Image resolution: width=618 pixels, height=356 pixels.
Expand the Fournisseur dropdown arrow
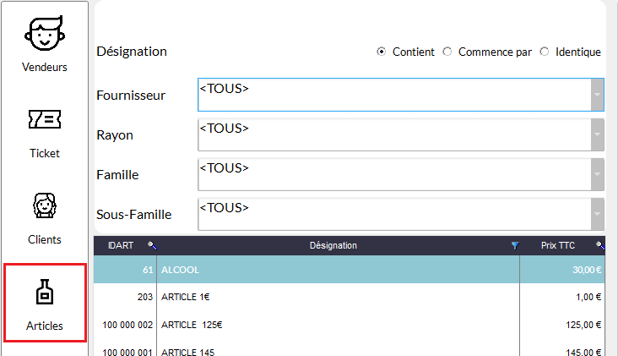(597, 95)
